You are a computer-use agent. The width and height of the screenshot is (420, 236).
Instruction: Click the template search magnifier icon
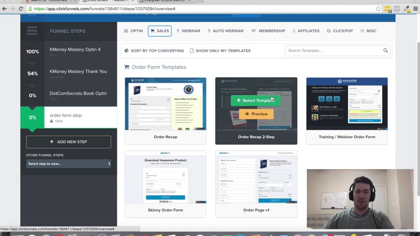[x=386, y=50]
